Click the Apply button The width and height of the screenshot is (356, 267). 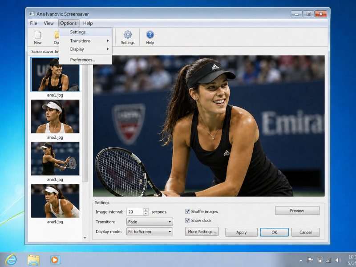[x=241, y=232]
